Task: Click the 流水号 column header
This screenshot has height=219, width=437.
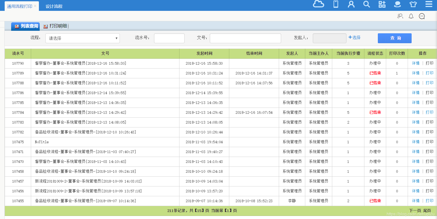Action: pyautogui.click(x=18, y=54)
